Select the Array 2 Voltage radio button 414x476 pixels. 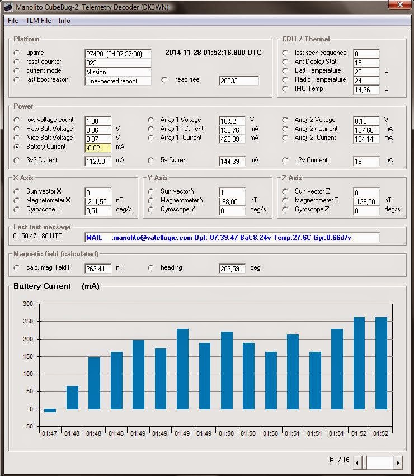coord(285,120)
